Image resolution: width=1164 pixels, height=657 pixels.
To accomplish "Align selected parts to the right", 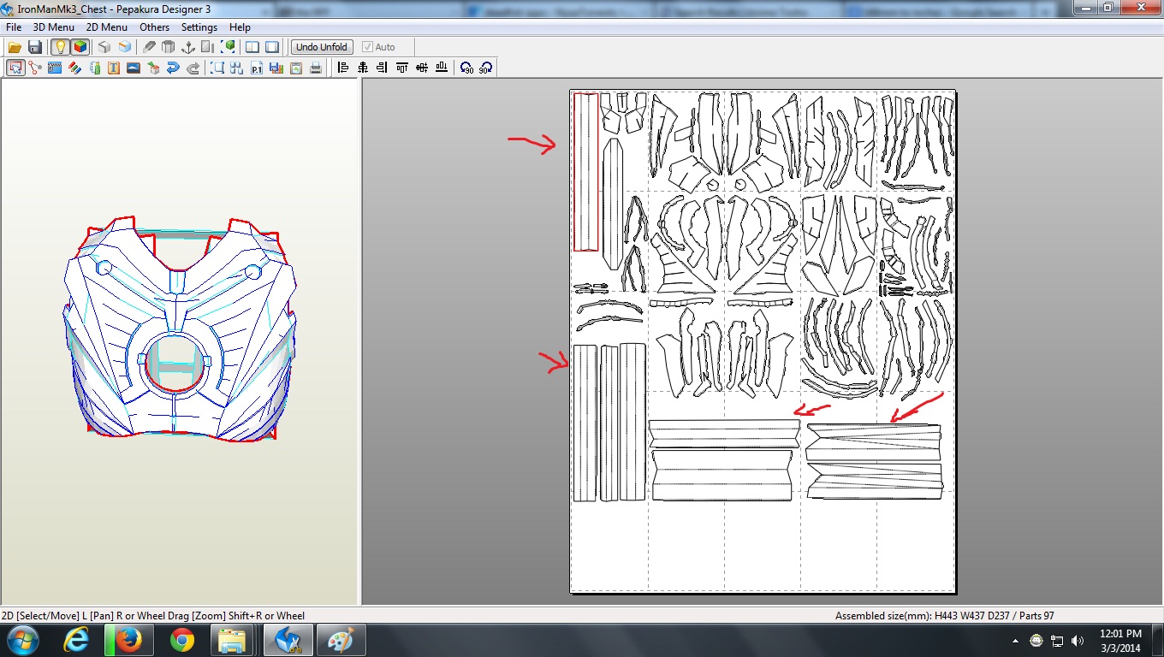I will (383, 68).
